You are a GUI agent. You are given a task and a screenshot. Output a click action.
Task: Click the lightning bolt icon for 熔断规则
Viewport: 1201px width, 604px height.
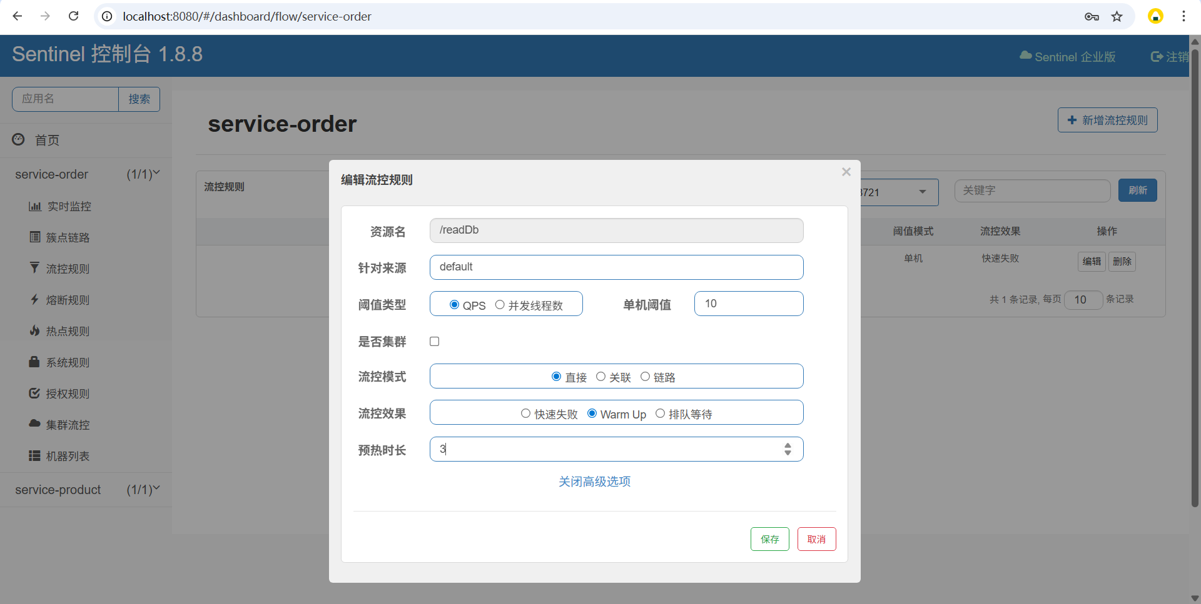click(35, 299)
